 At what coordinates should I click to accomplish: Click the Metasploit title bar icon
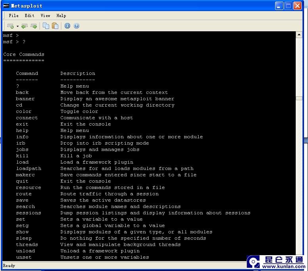6,6
